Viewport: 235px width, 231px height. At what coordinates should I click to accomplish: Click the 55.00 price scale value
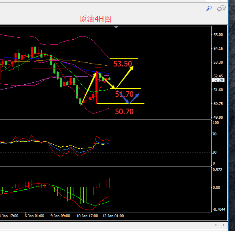click(218, 35)
